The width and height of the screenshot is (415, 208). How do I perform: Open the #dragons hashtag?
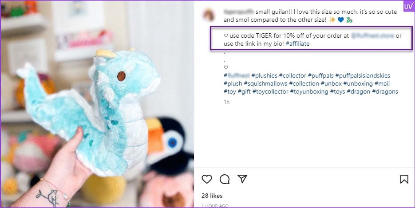(385, 91)
